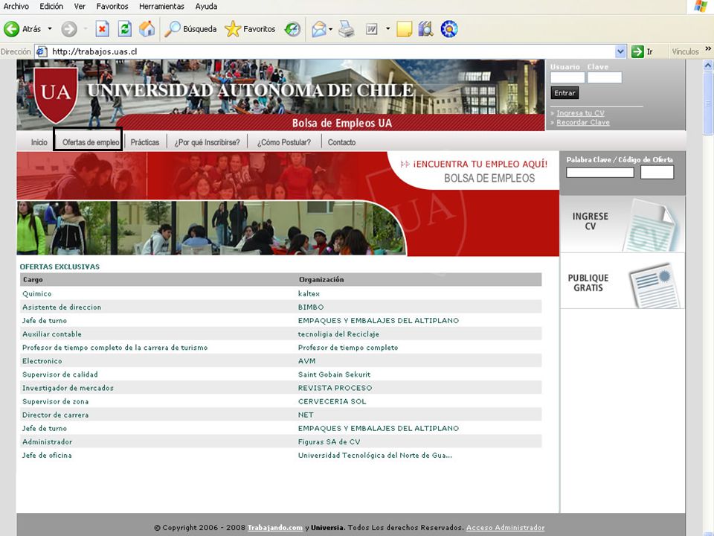
Task: Follow the Ingresa tu CV link
Action: (x=580, y=113)
